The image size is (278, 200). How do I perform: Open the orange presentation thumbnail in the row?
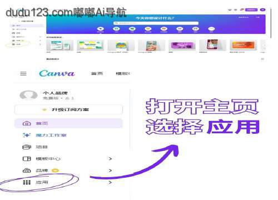(243, 46)
